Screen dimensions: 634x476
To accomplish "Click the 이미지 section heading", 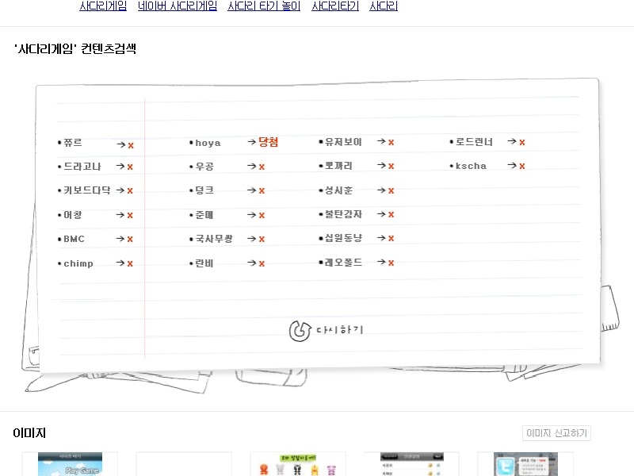I will [x=29, y=433].
